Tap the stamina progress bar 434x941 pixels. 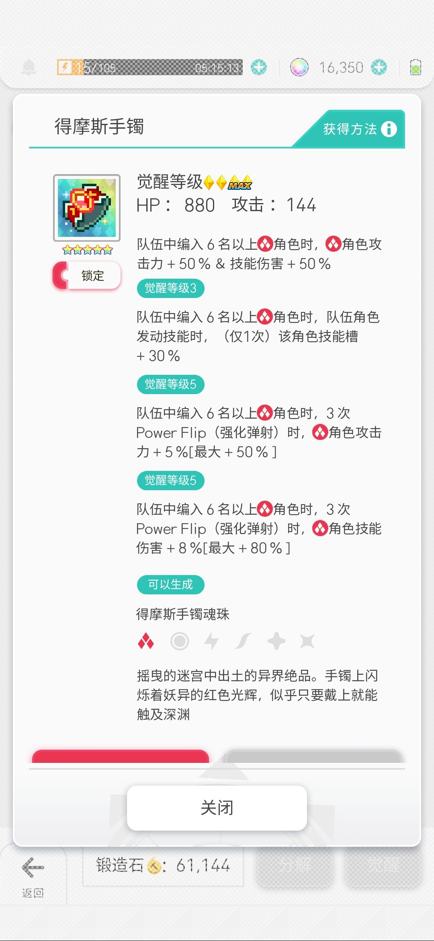click(x=149, y=67)
